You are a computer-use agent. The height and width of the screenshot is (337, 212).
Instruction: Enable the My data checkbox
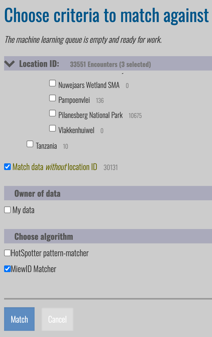pos(7,210)
